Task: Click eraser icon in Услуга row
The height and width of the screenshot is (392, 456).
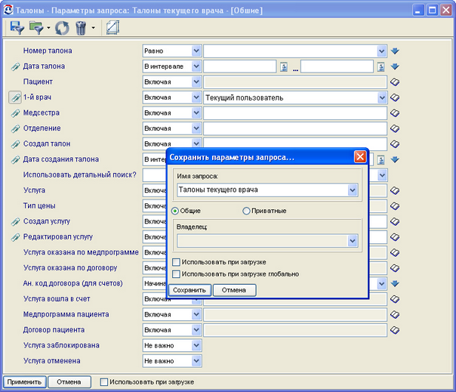Action: (x=395, y=190)
